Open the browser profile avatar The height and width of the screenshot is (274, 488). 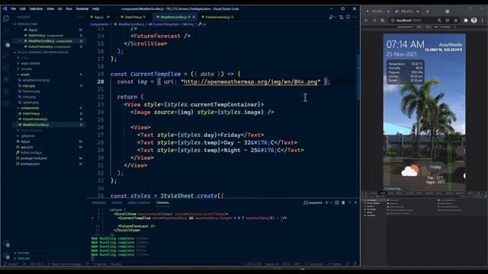pyautogui.click(x=474, y=21)
